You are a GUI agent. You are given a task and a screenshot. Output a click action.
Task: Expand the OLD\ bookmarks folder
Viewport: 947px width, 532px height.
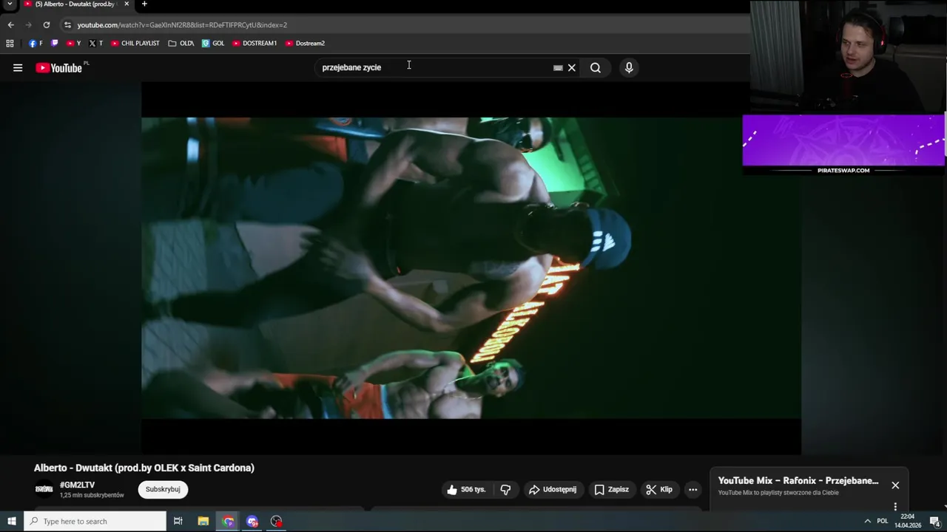point(181,44)
